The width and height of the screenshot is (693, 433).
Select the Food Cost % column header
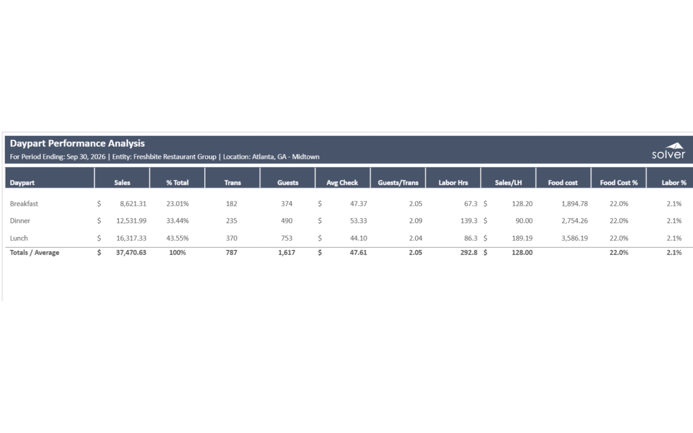[x=619, y=183]
